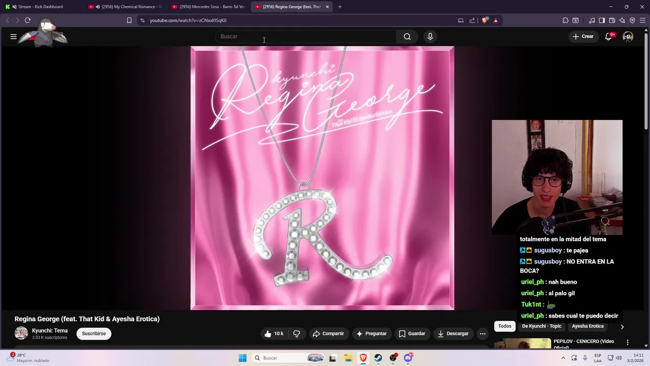The height and width of the screenshot is (366, 650).
Task: Click the YouTube search magnifier button
Action: click(407, 37)
